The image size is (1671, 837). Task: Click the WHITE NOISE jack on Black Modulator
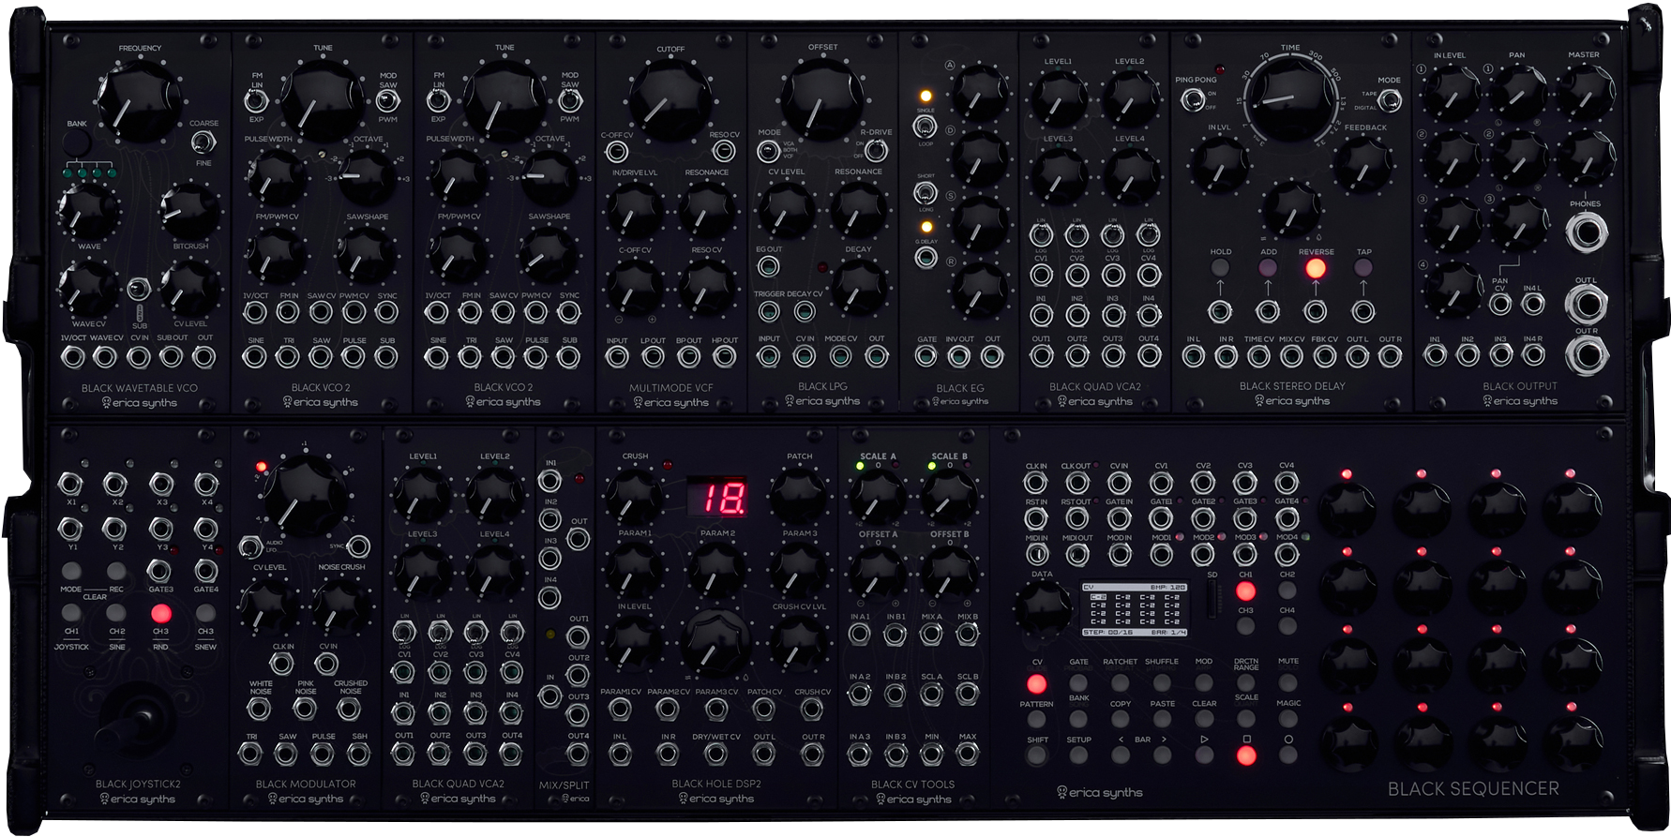[x=260, y=709]
